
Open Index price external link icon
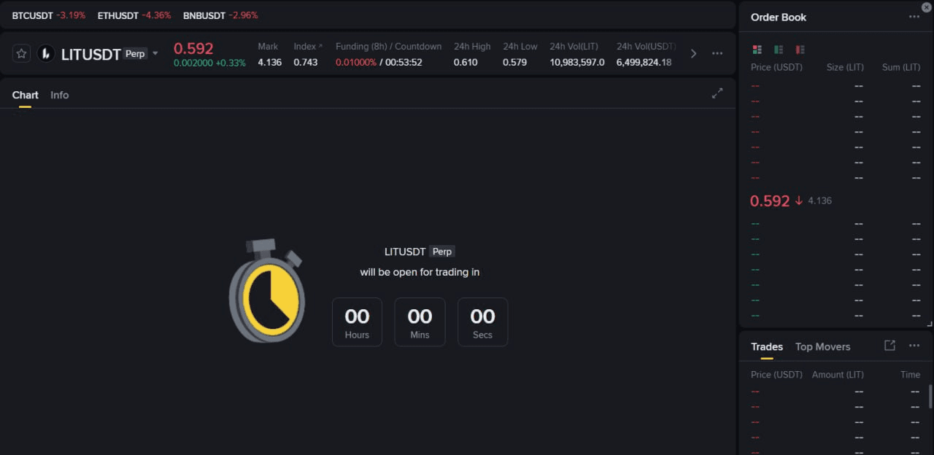(x=320, y=46)
